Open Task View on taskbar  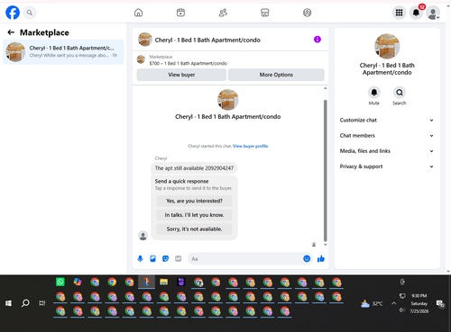pos(42,303)
